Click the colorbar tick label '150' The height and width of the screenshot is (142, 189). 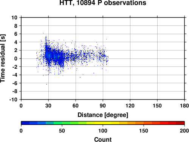tap(144, 131)
